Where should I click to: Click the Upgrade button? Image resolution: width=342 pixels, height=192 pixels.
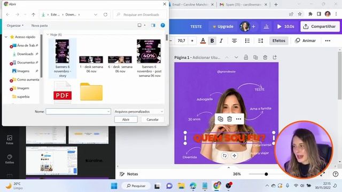tap(223, 26)
